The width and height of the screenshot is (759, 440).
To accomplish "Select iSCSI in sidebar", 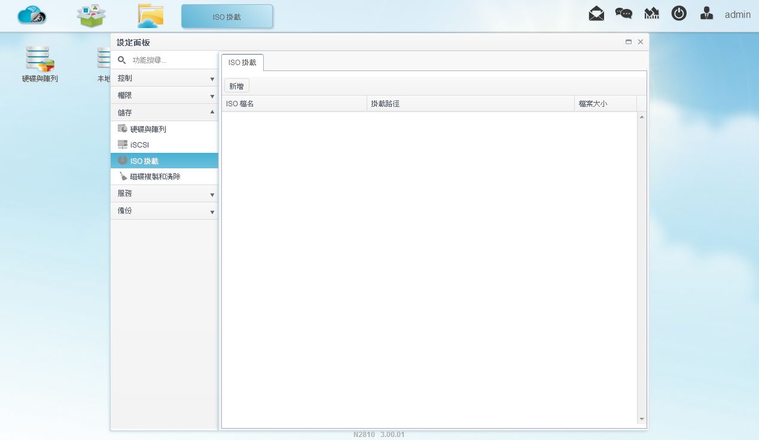I will 164,144.
